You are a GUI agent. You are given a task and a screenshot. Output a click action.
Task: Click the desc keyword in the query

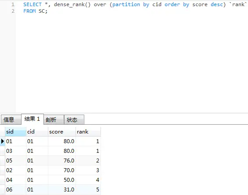tap(217, 4)
